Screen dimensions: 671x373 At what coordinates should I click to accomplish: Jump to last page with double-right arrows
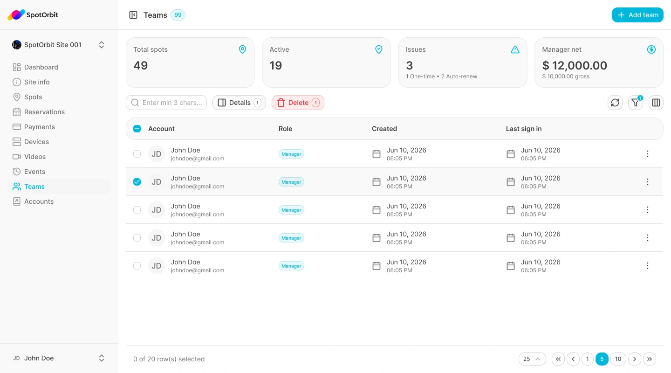[x=650, y=359]
